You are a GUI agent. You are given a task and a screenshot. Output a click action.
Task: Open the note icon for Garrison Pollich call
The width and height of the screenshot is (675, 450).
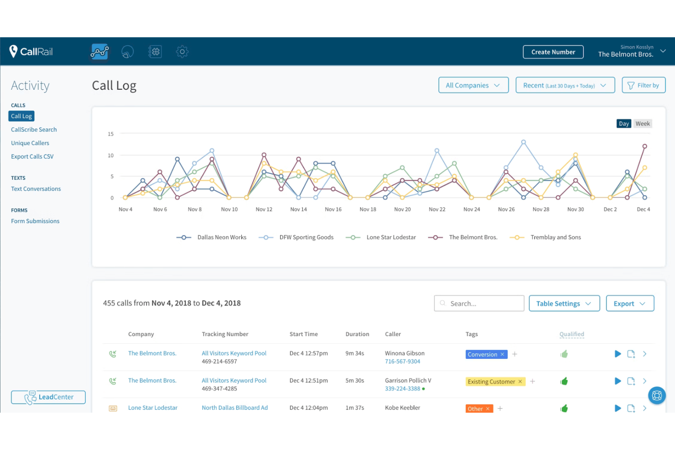point(631,381)
